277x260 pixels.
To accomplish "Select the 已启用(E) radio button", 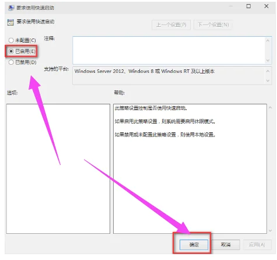I will point(11,51).
